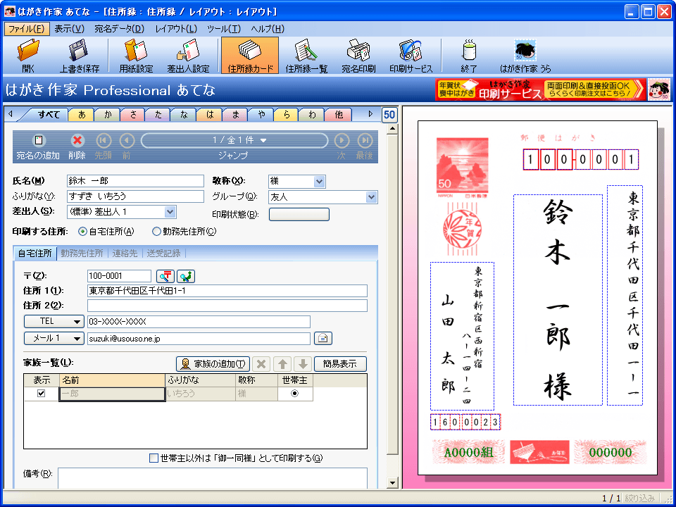Screen dimensions: 676x507
Task: Select 世帯主 radio button for 一郎
Action: [x=295, y=393]
